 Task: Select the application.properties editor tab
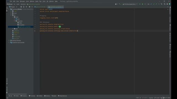(x=56, y=7)
